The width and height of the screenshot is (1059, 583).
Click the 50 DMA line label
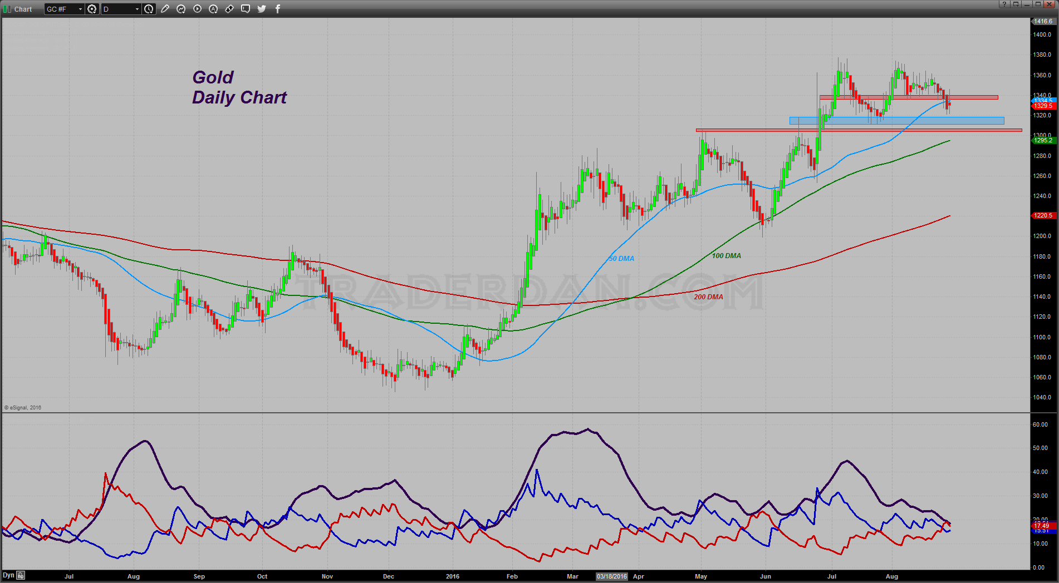pyautogui.click(x=621, y=259)
